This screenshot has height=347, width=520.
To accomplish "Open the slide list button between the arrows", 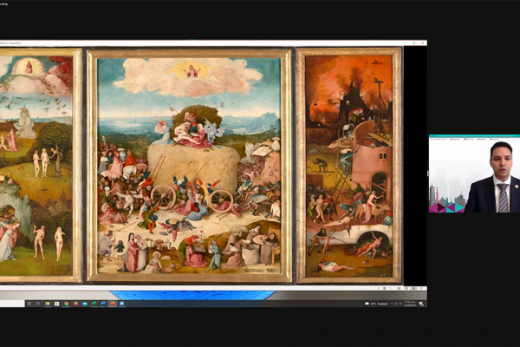I will (x=384, y=288).
